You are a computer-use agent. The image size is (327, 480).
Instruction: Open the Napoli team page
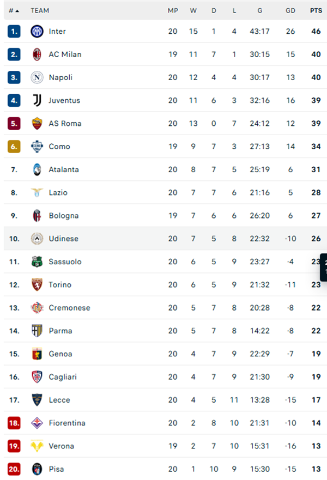[62, 77]
